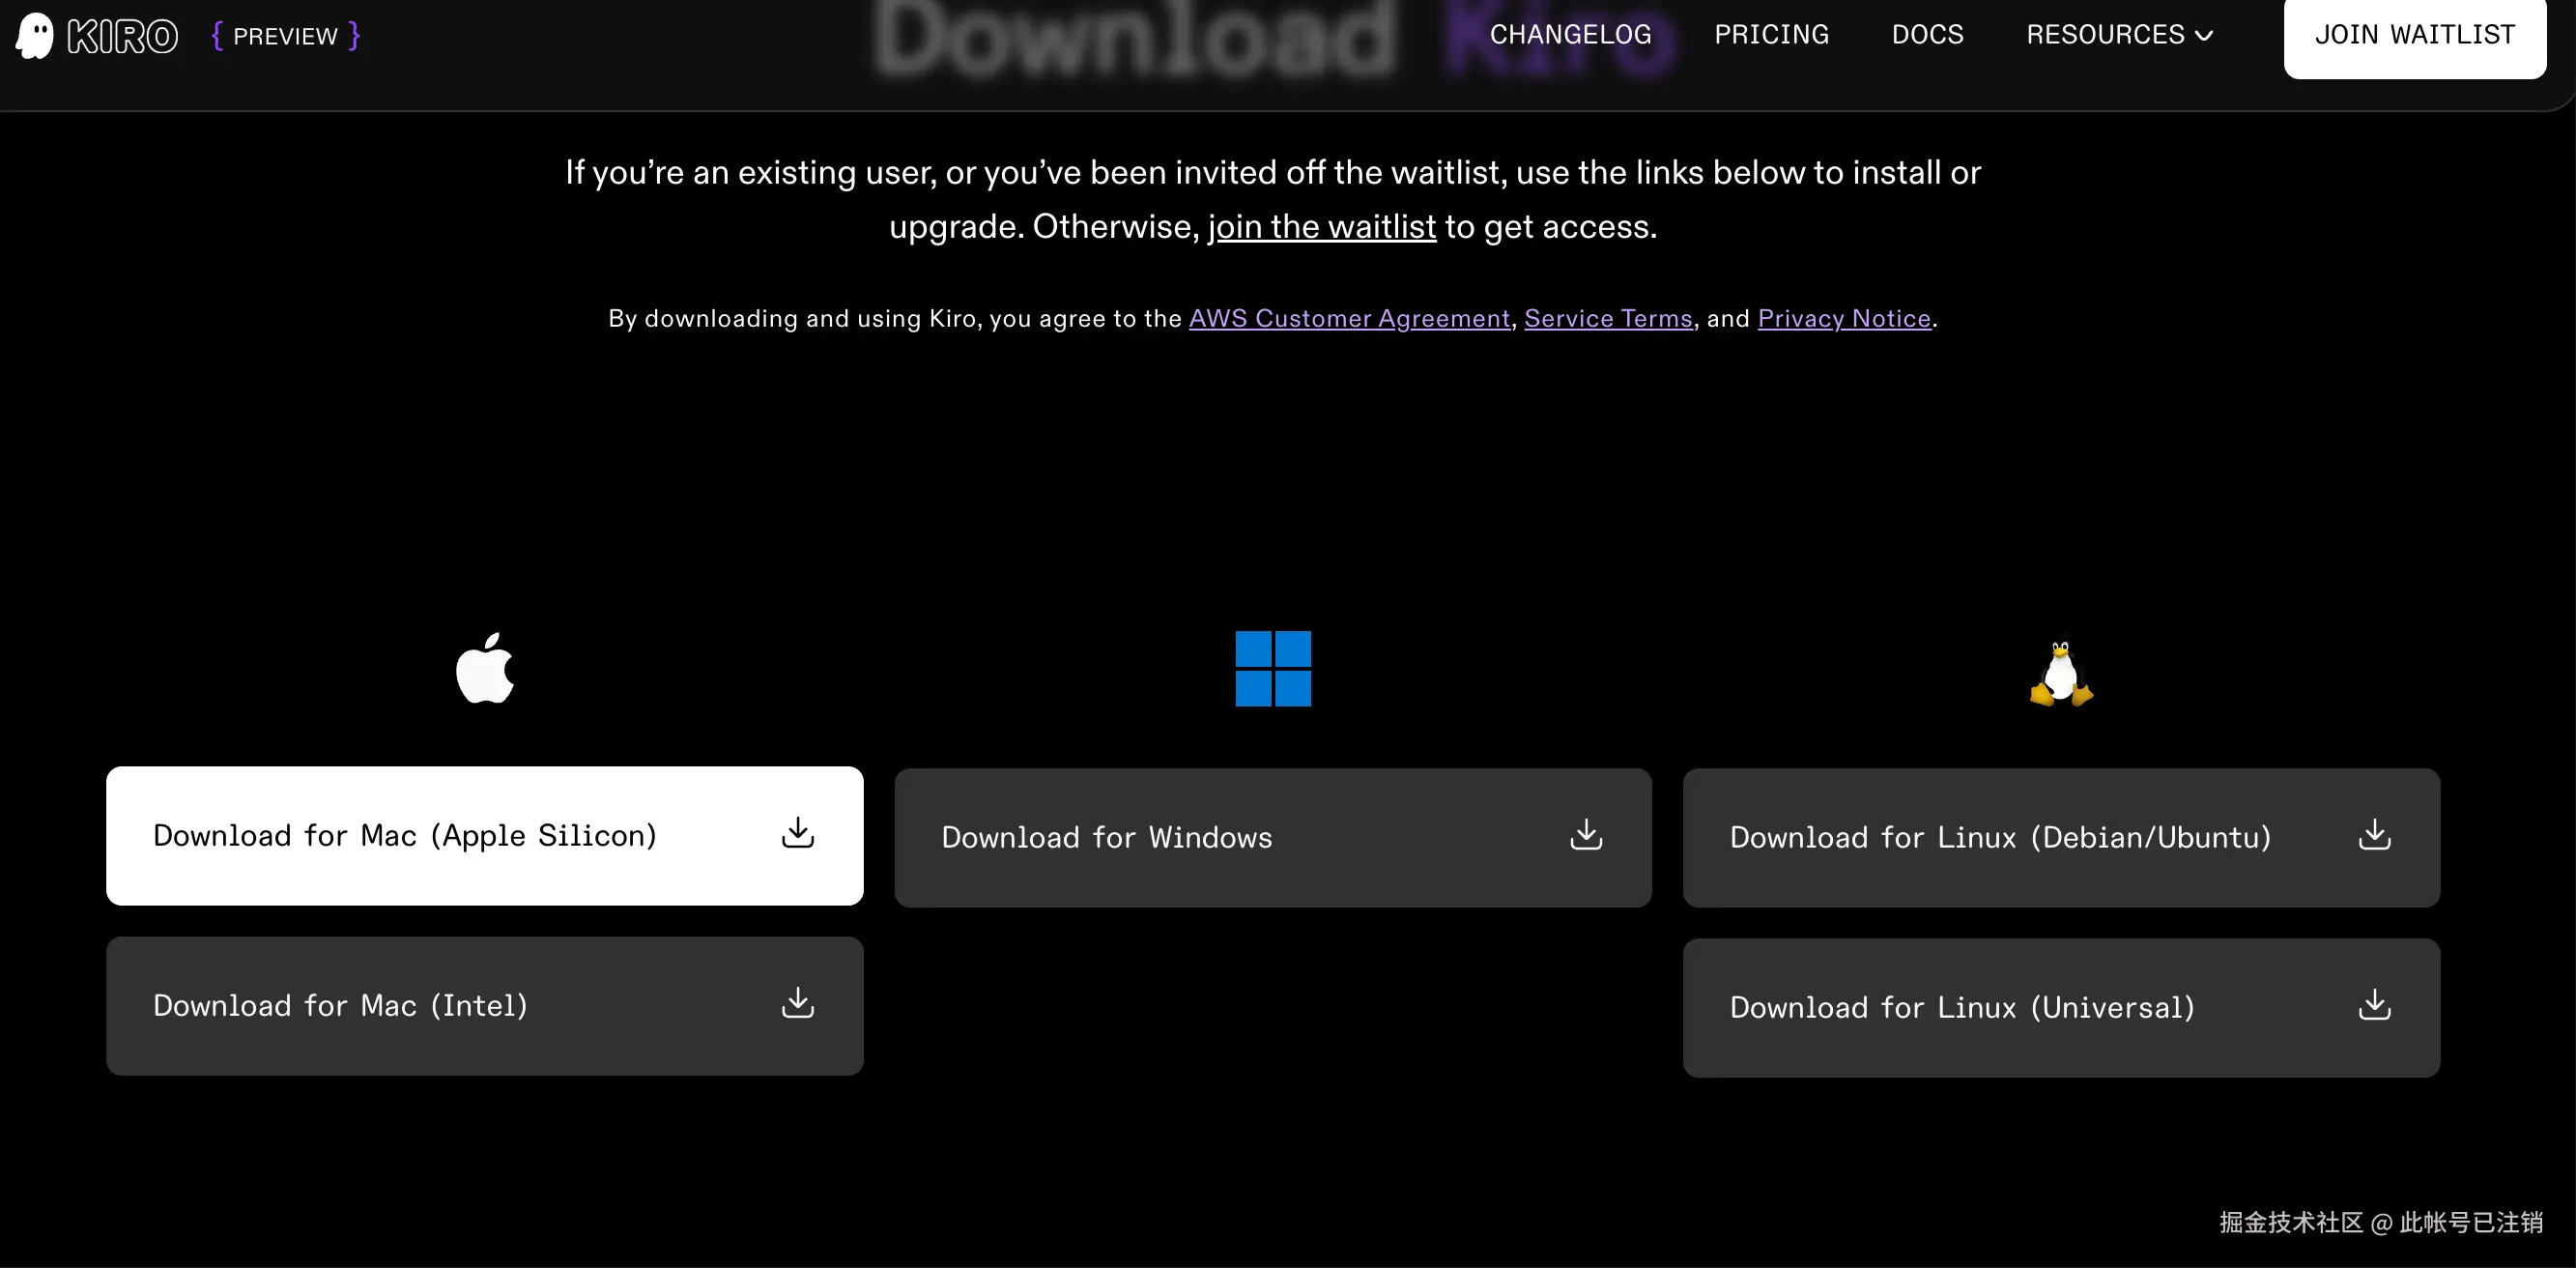
Task: Click the Resources chevron arrow
Action: coord(2204,36)
